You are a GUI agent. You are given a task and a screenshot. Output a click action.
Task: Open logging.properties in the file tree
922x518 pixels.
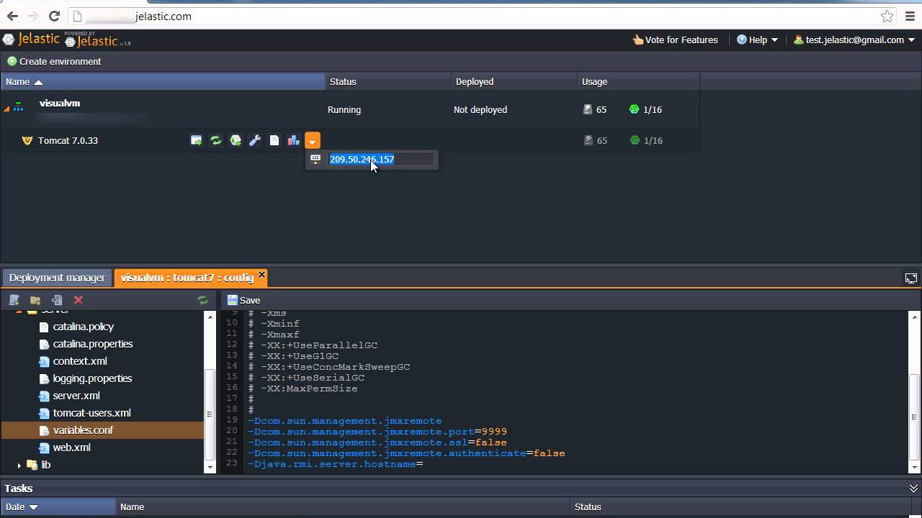(x=92, y=378)
